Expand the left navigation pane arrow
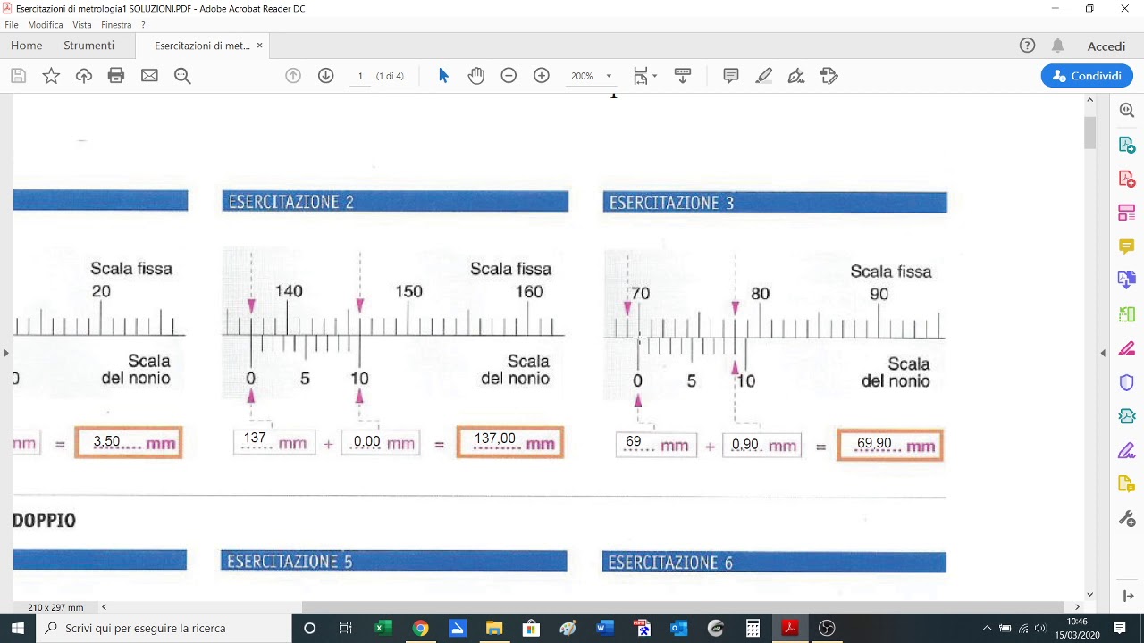Screen dimensions: 1144x643 [x=6, y=353]
